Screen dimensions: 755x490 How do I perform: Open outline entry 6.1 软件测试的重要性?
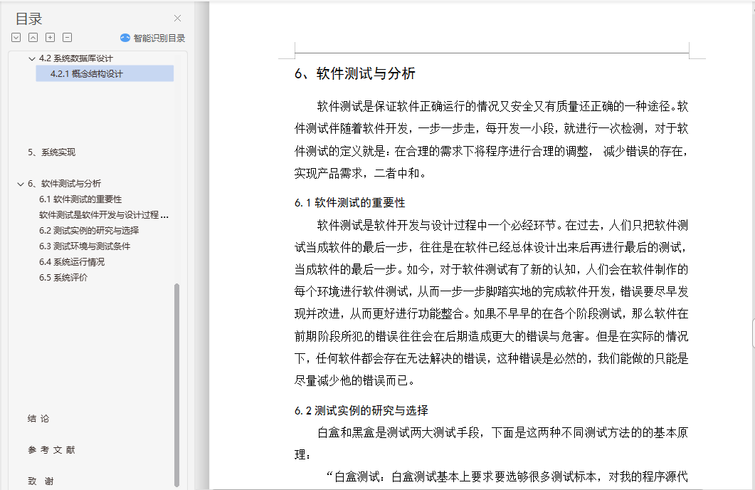tap(80, 199)
